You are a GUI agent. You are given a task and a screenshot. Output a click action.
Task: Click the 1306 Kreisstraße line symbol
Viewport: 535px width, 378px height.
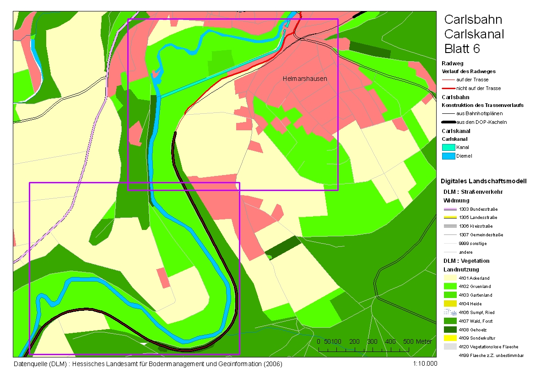click(451, 226)
